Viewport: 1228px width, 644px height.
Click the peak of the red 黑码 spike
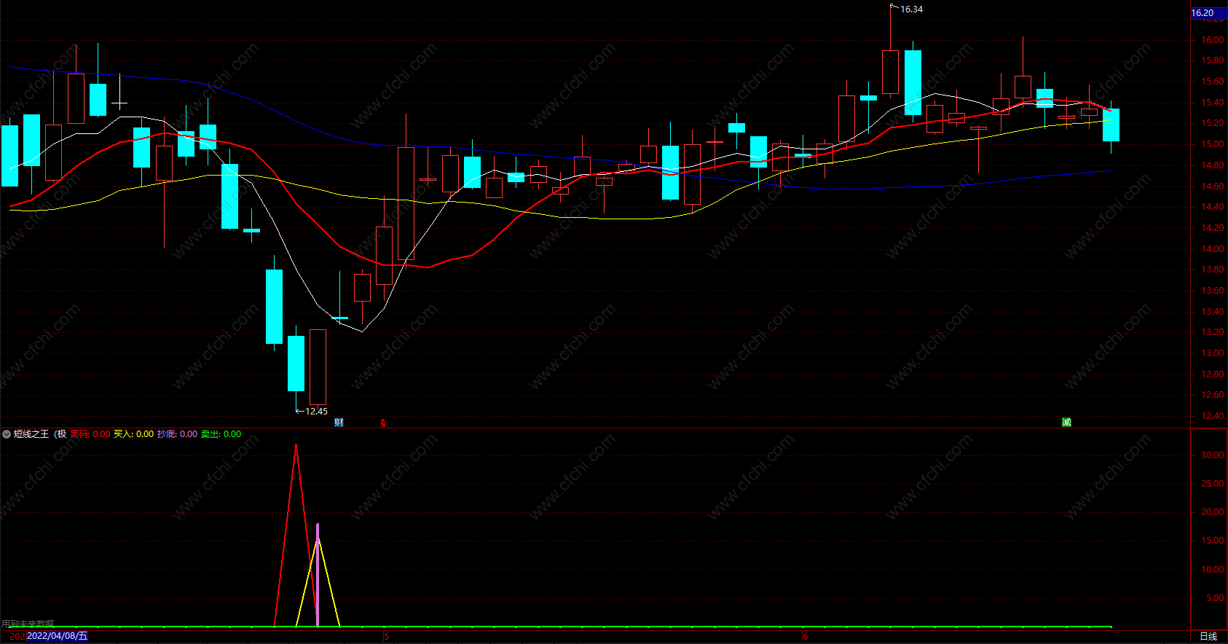[296, 446]
